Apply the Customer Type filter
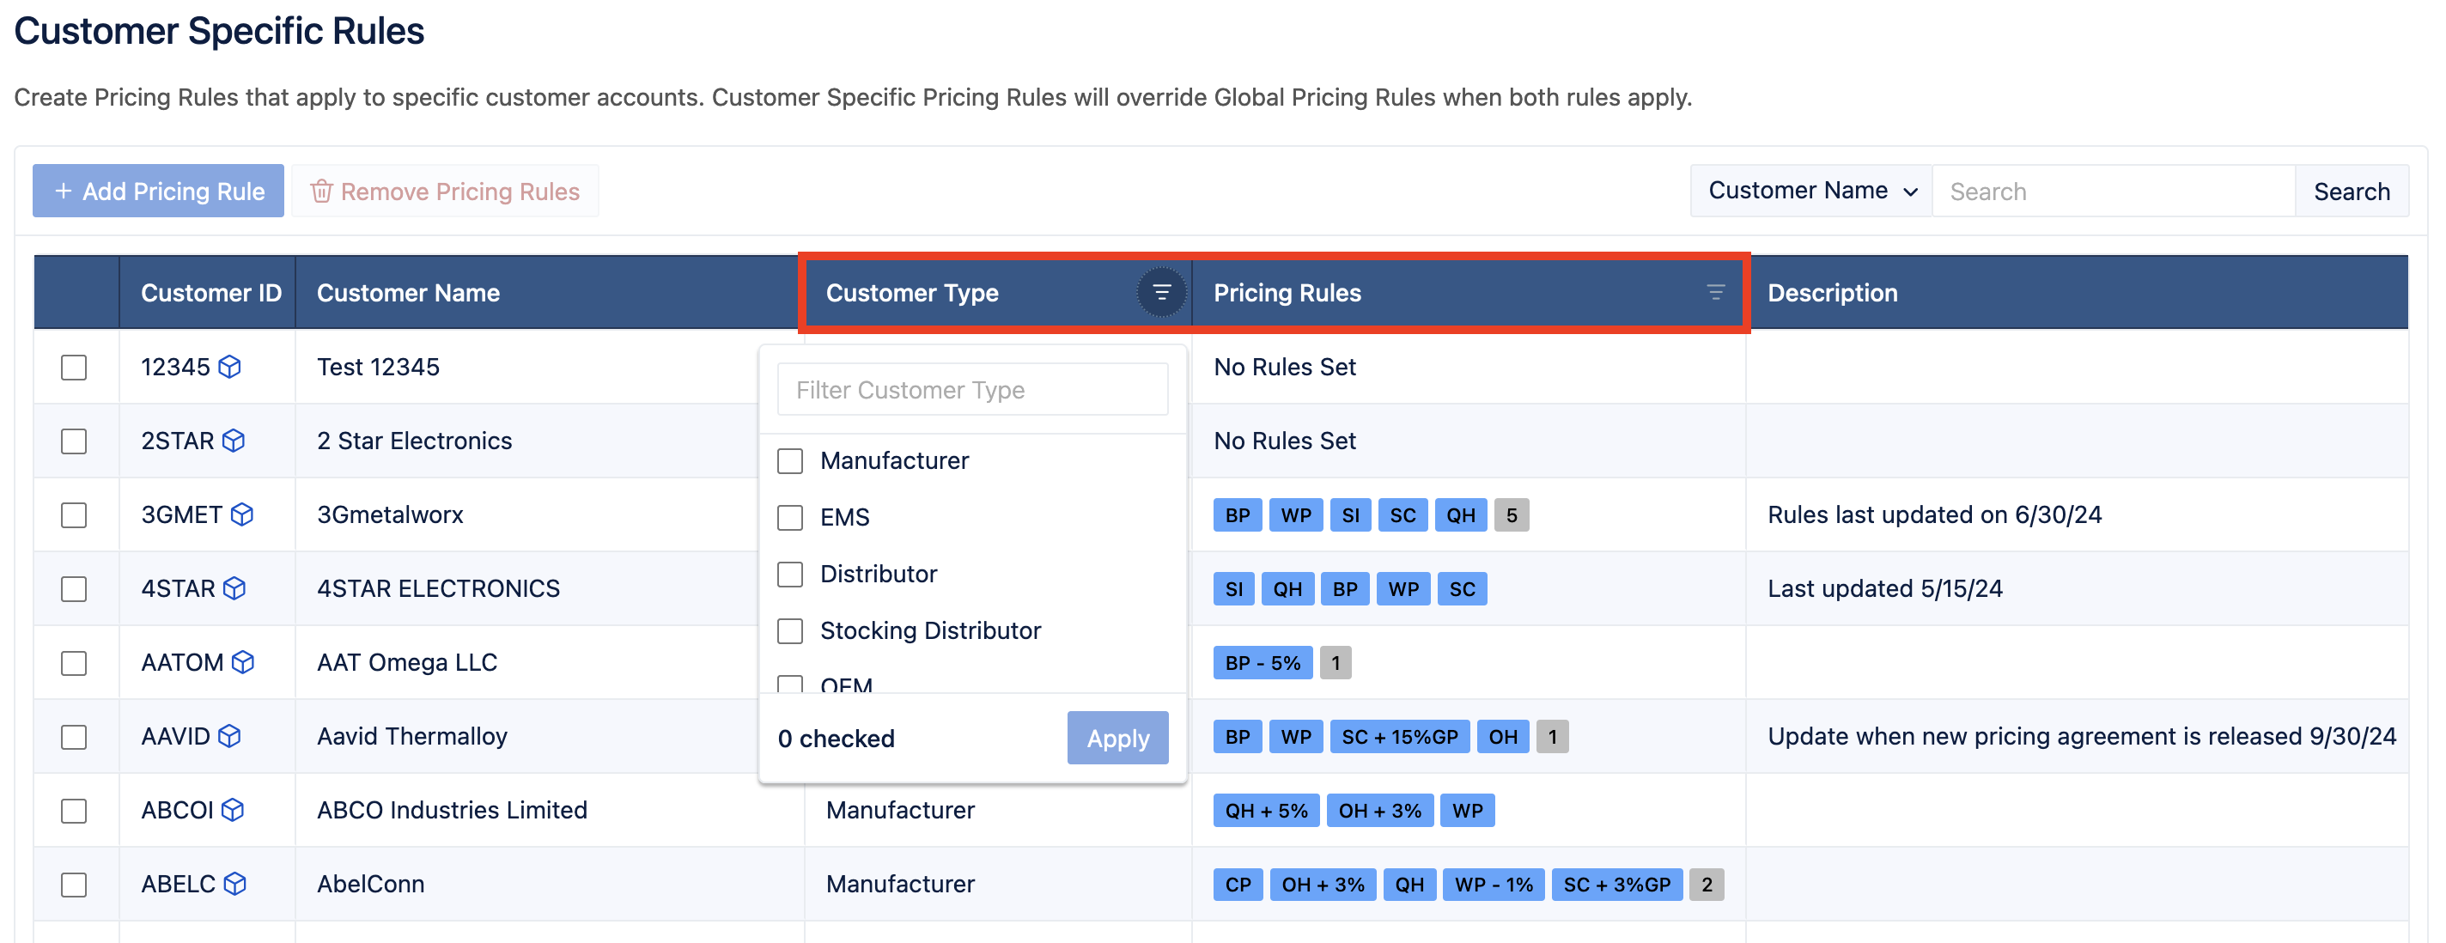Viewport: 2446px width, 943px height. tap(1117, 738)
